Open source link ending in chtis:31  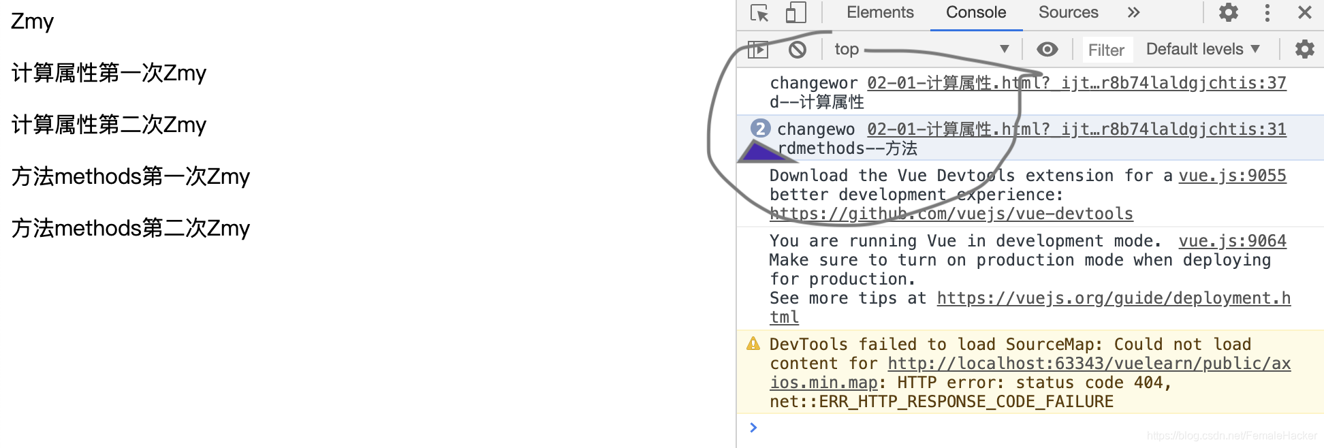point(1077,129)
